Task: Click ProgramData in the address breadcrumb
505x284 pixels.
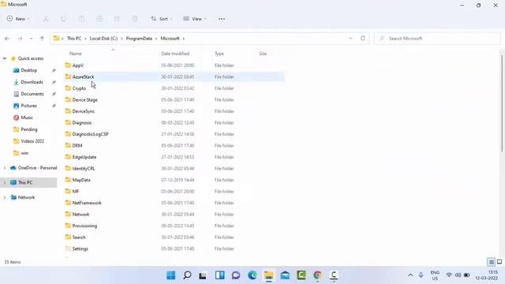Action: pos(139,39)
